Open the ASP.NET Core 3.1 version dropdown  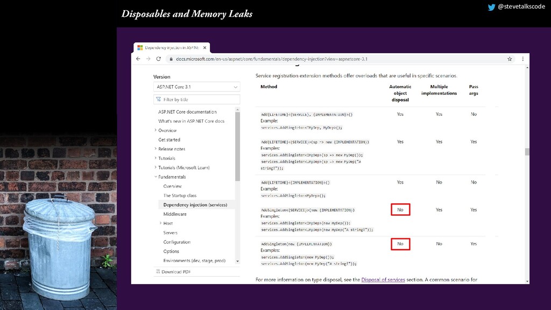(x=197, y=87)
